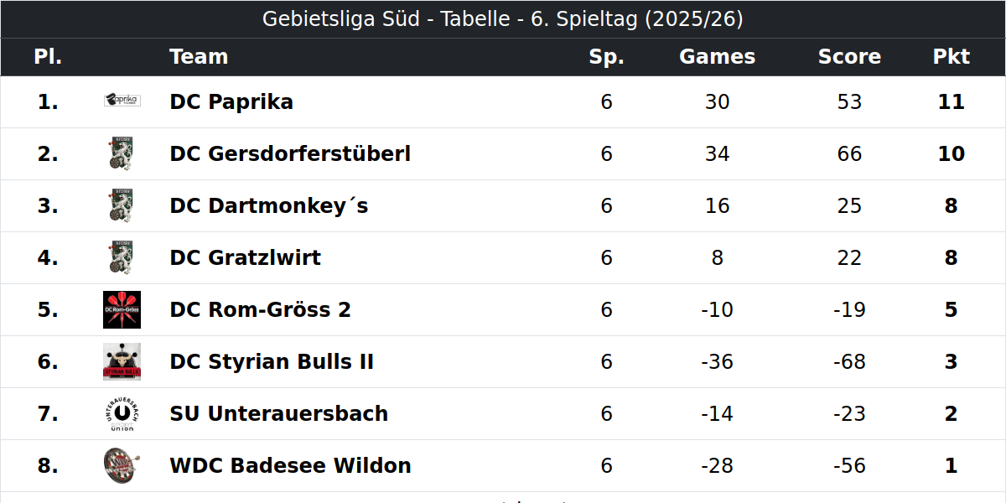
Task: Click the DC Gersdorferstüberl crest logo
Action: [x=122, y=153]
